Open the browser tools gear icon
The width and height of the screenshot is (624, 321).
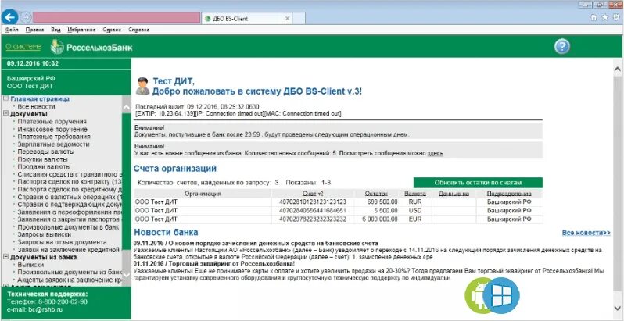tap(616, 17)
